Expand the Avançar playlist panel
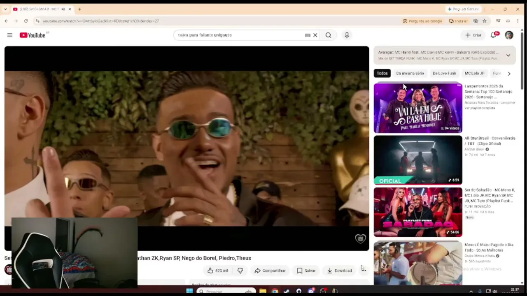The width and height of the screenshot is (527, 296). [x=508, y=55]
